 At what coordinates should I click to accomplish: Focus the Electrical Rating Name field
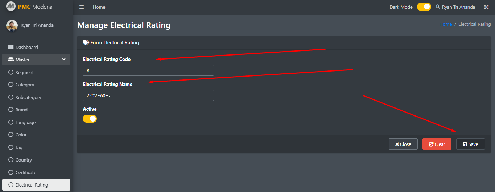[x=148, y=95]
